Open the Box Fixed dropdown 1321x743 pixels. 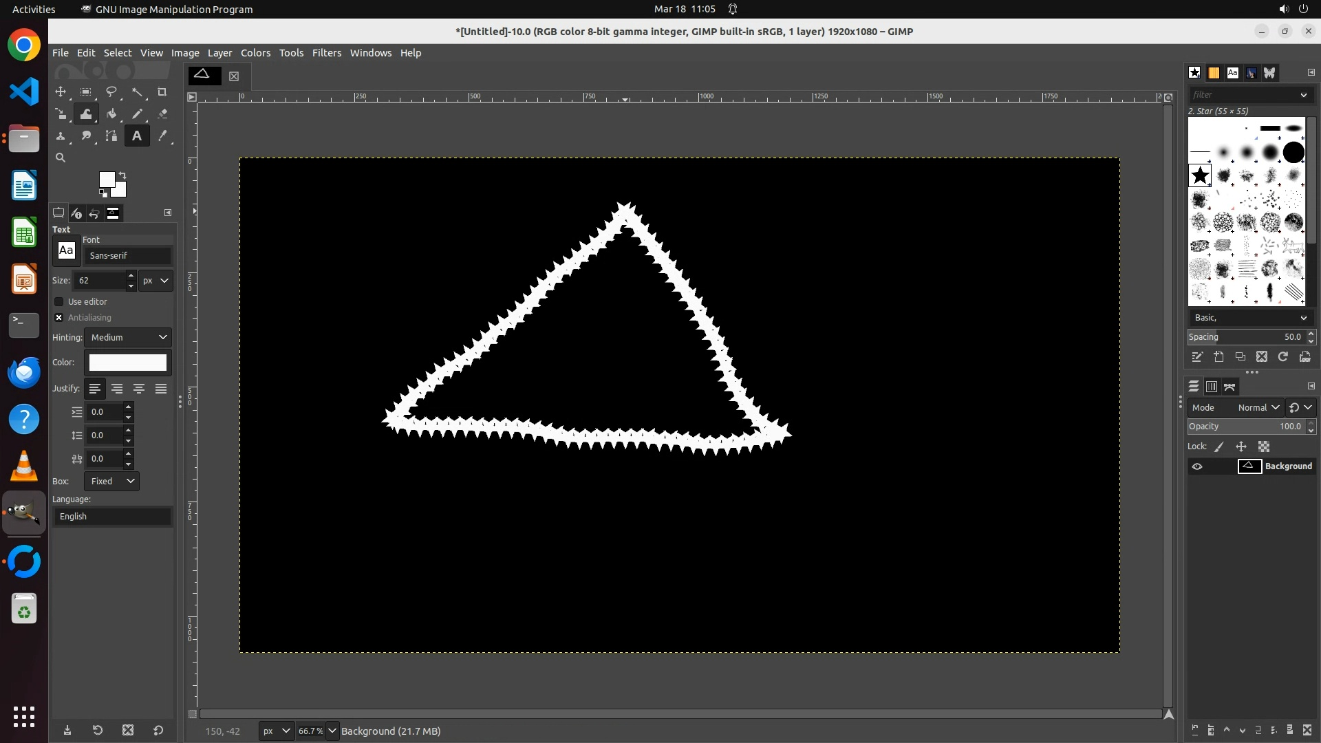111,482
